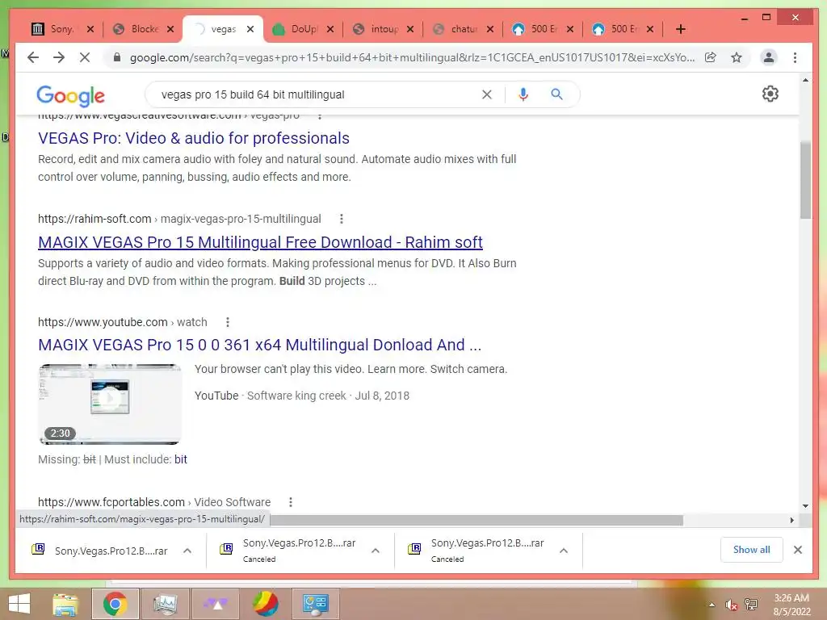The height and width of the screenshot is (620, 827).
Task: Go to Google homepage logo
Action: coord(71,95)
